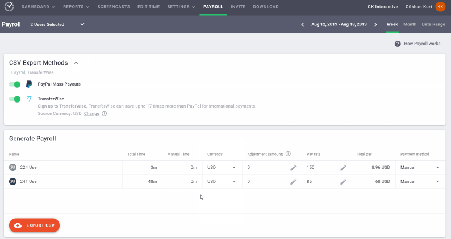This screenshot has height=239, width=451.
Task: Click the GK user avatar icon
Action: point(440,7)
